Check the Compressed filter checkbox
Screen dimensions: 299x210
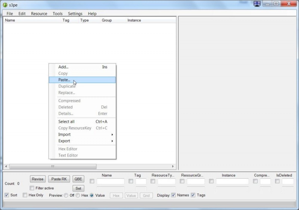255,181
